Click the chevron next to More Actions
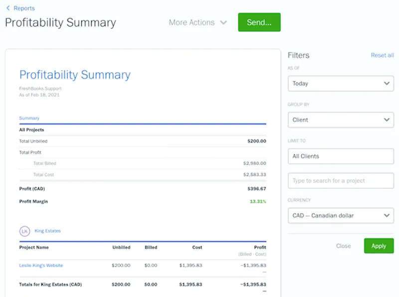399x297 pixels. (x=223, y=22)
